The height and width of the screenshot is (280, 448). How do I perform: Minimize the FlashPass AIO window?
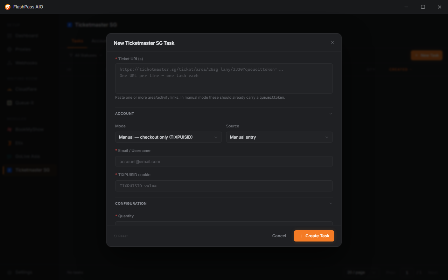click(406, 7)
